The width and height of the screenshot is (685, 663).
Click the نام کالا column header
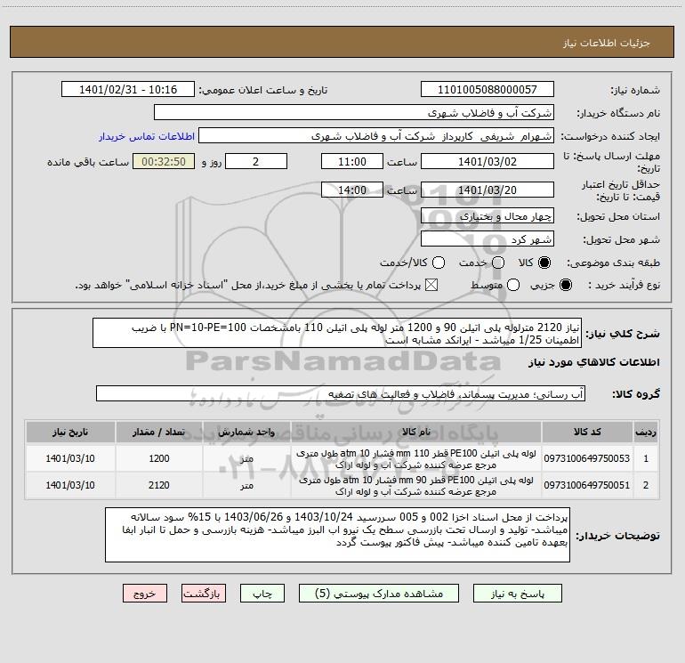pos(416,432)
